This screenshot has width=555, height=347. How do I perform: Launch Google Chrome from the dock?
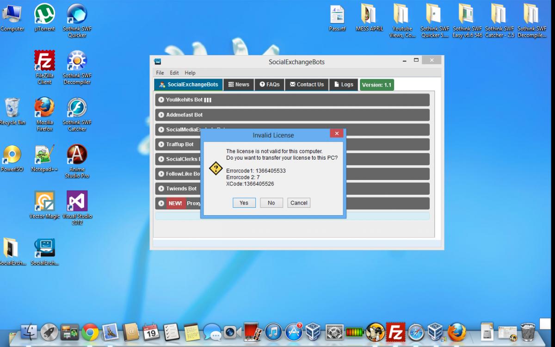point(90,332)
